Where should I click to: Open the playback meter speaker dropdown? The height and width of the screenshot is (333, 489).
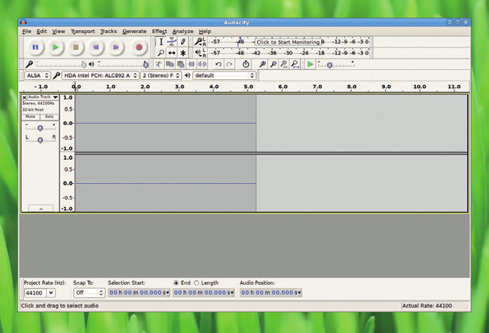point(199,53)
